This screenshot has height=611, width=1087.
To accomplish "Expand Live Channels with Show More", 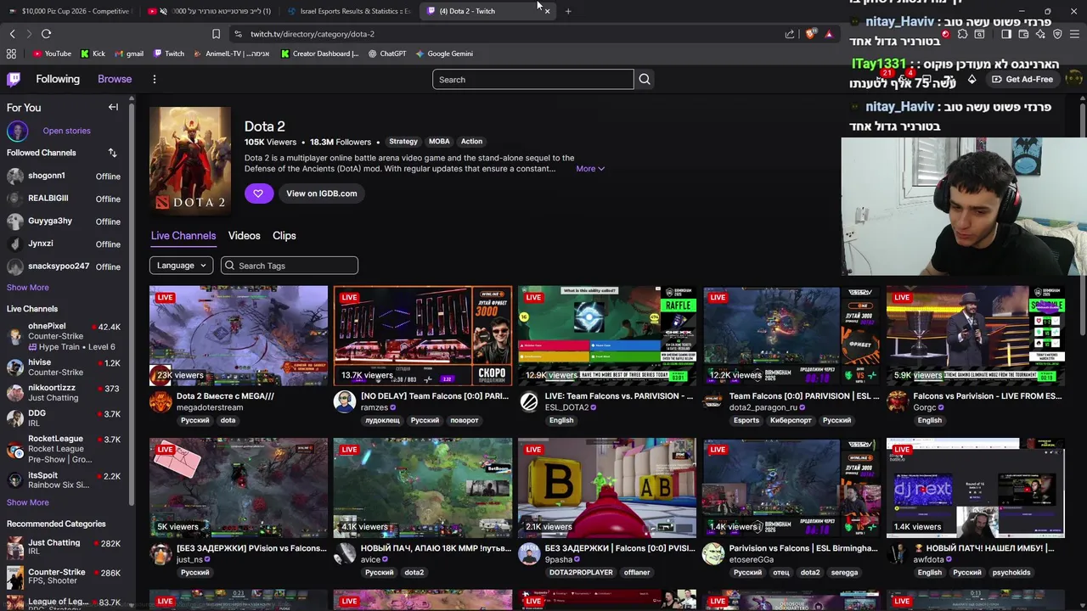I will click(28, 502).
